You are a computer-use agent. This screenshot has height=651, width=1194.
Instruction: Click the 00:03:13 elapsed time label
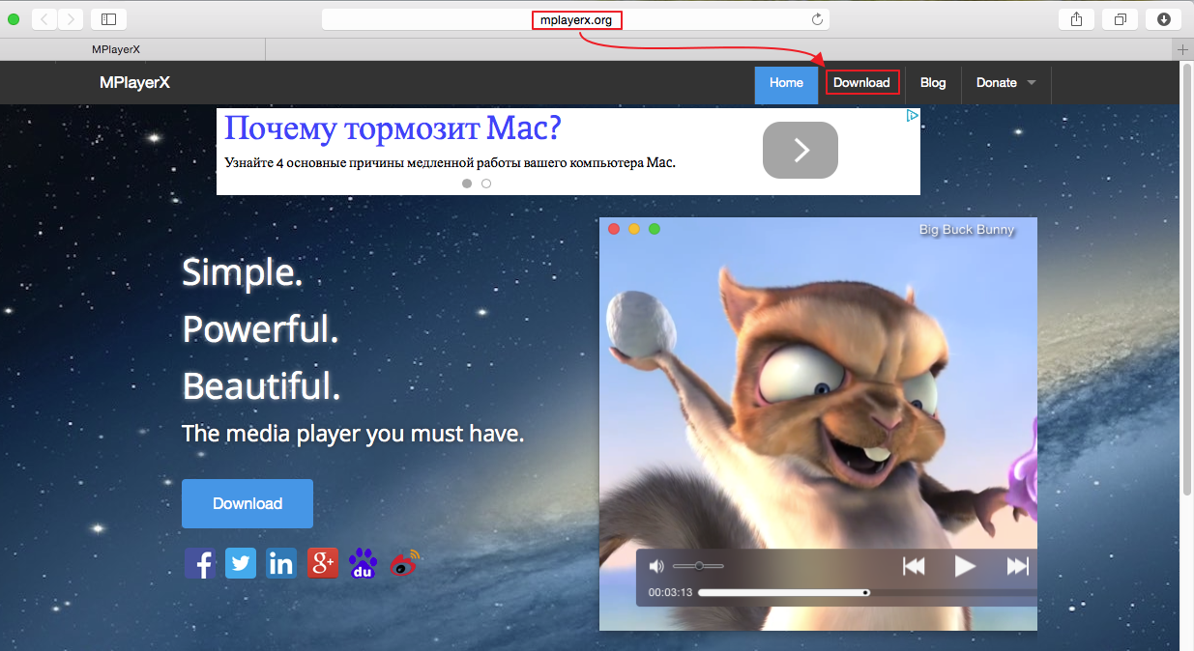pyautogui.click(x=670, y=592)
